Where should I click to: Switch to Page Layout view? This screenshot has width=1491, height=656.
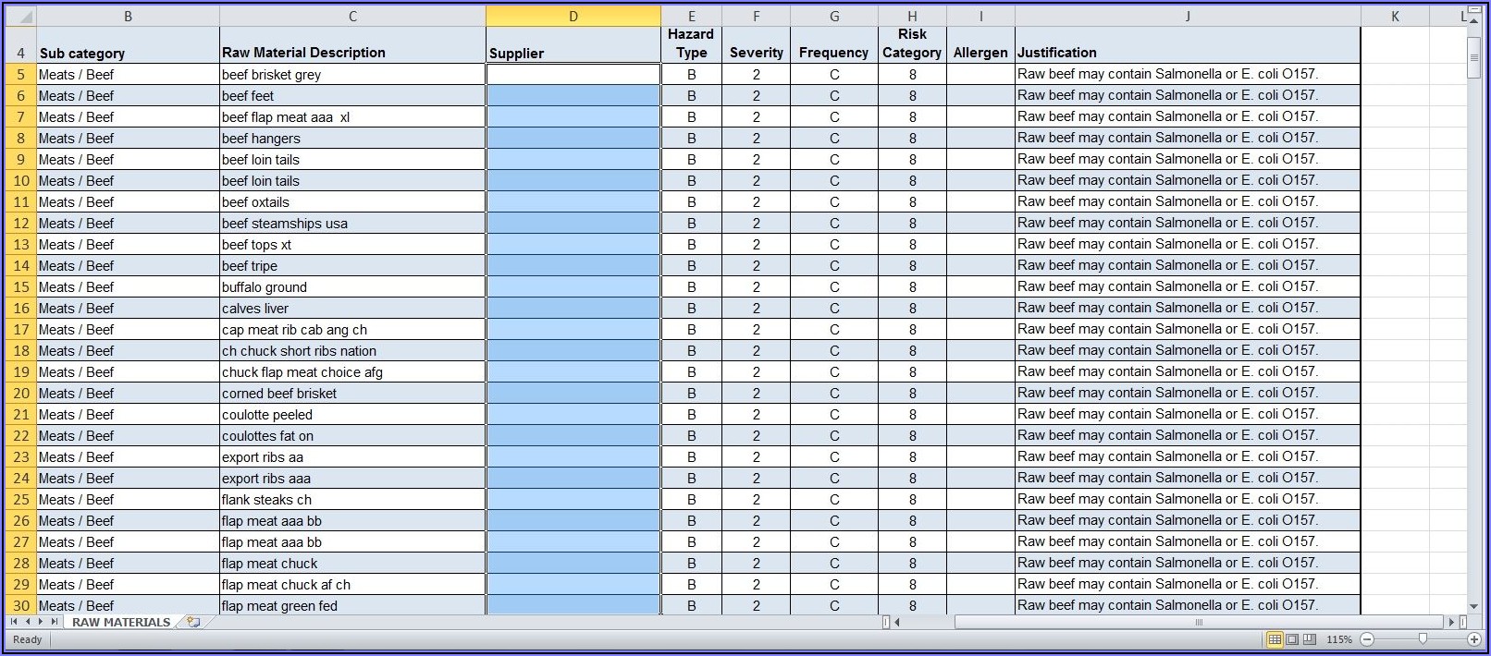[1292, 639]
